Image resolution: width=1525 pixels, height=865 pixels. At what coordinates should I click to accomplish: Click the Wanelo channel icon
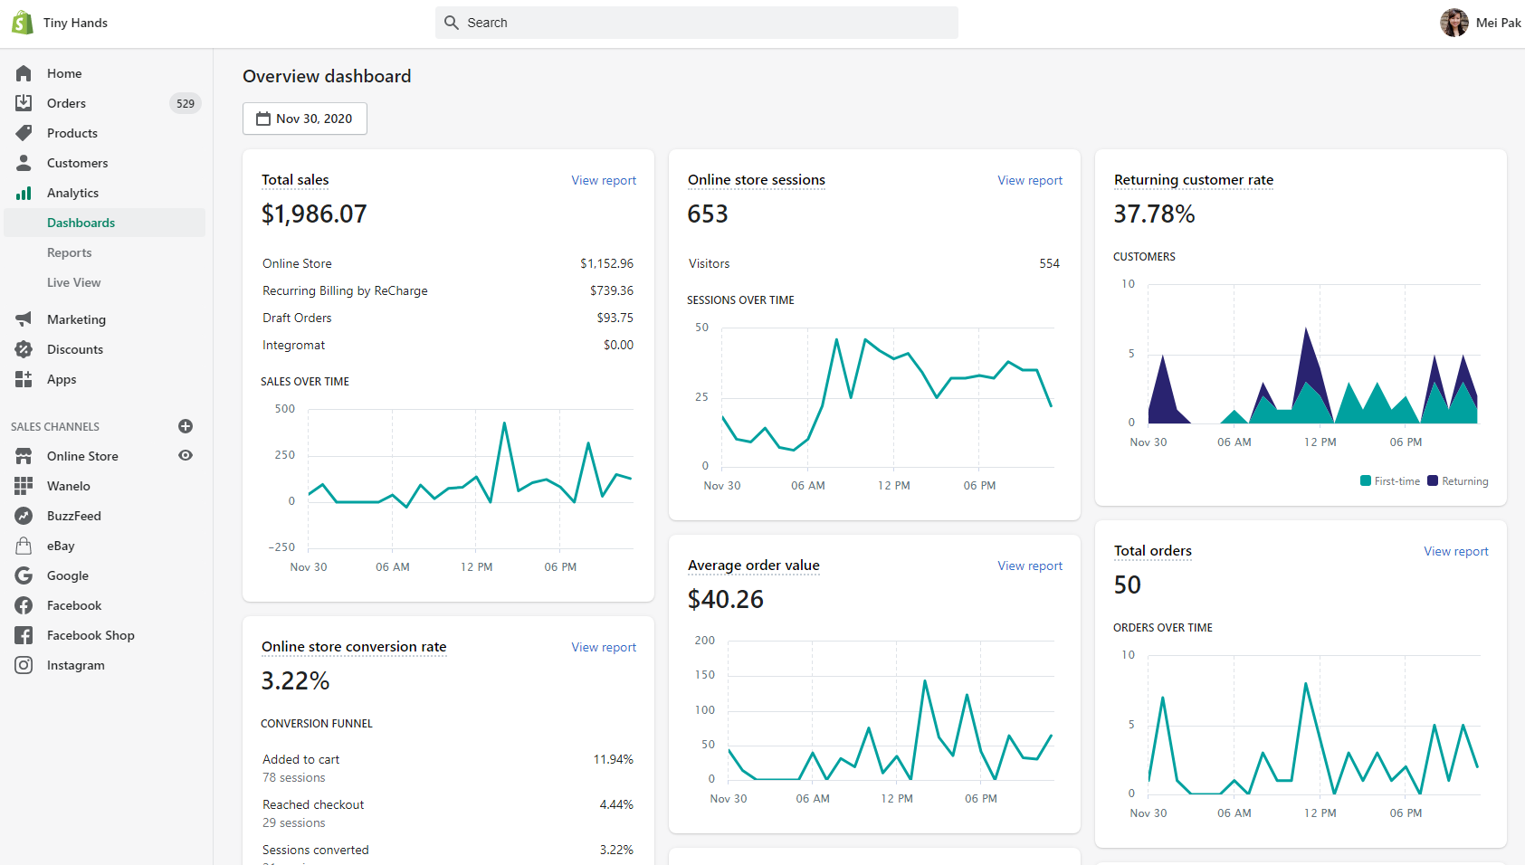click(24, 486)
